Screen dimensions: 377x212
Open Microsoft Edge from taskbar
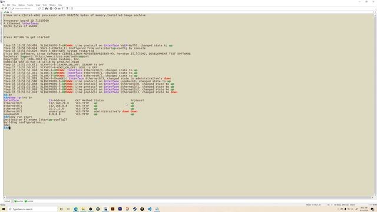click(76, 209)
